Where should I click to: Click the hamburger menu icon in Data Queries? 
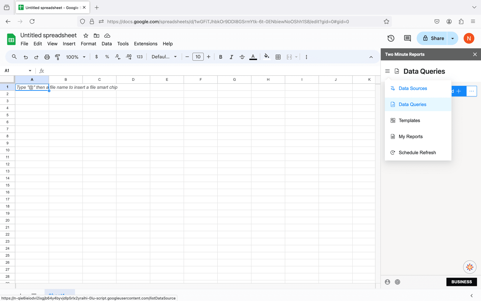click(387, 71)
